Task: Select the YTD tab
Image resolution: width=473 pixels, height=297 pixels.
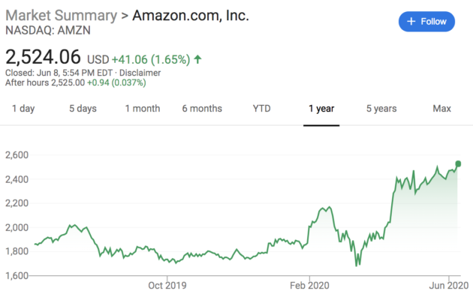Action: [261, 109]
